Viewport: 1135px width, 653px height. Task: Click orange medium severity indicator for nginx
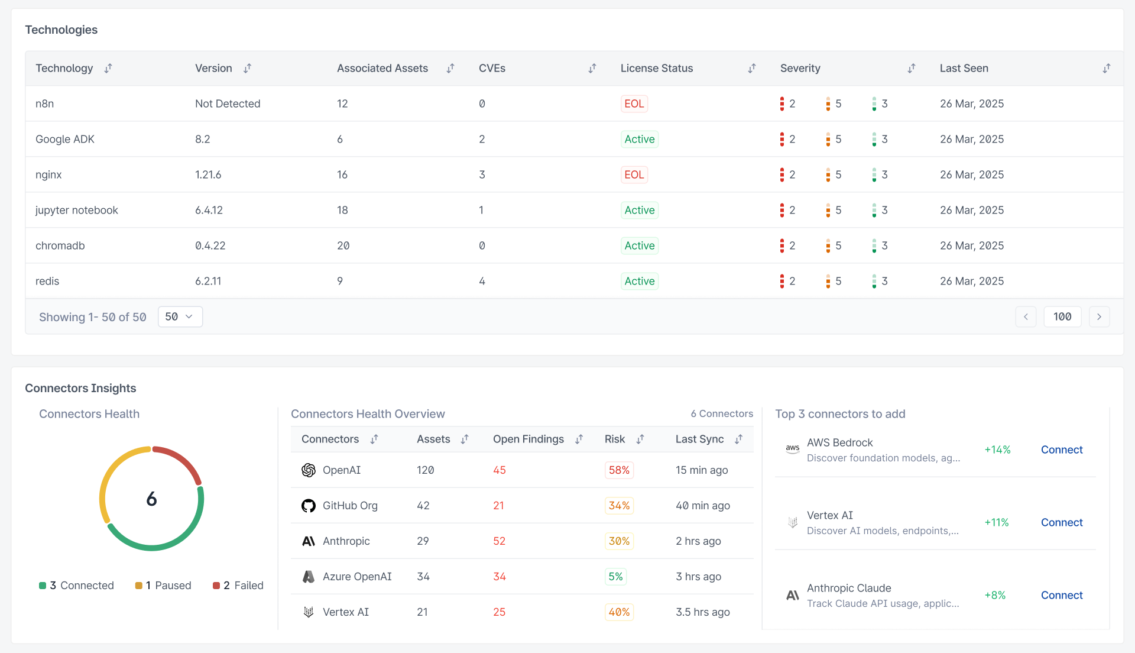[828, 175]
